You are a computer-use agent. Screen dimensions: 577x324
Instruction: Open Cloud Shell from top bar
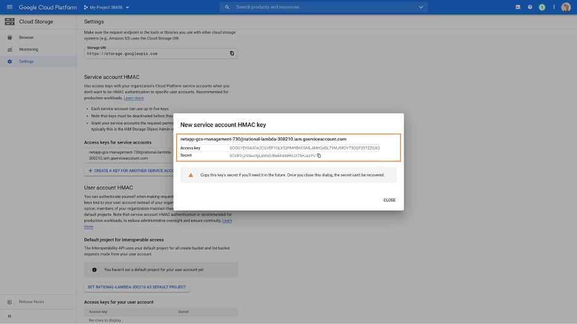coord(518,7)
